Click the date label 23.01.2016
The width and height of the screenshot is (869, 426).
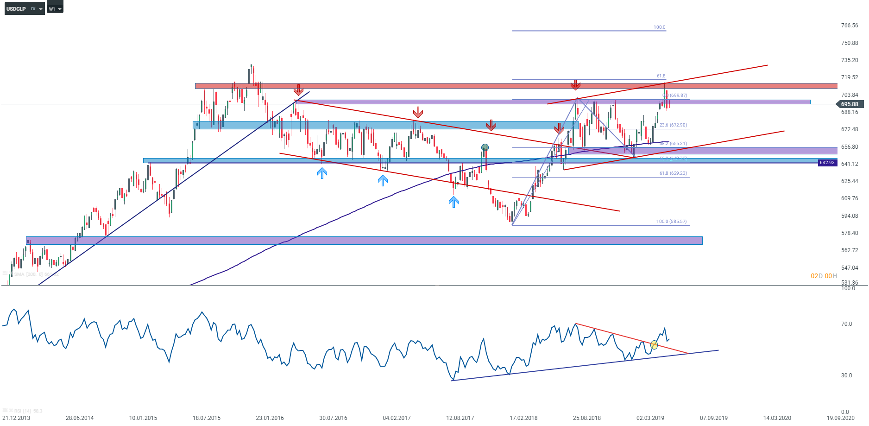coord(270,418)
